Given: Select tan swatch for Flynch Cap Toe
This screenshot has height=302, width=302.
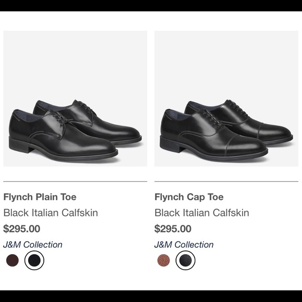Looking at the screenshot, I should pyautogui.click(x=163, y=260).
